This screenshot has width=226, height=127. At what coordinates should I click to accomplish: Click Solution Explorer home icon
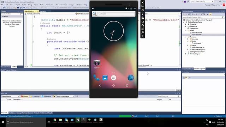(189, 14)
